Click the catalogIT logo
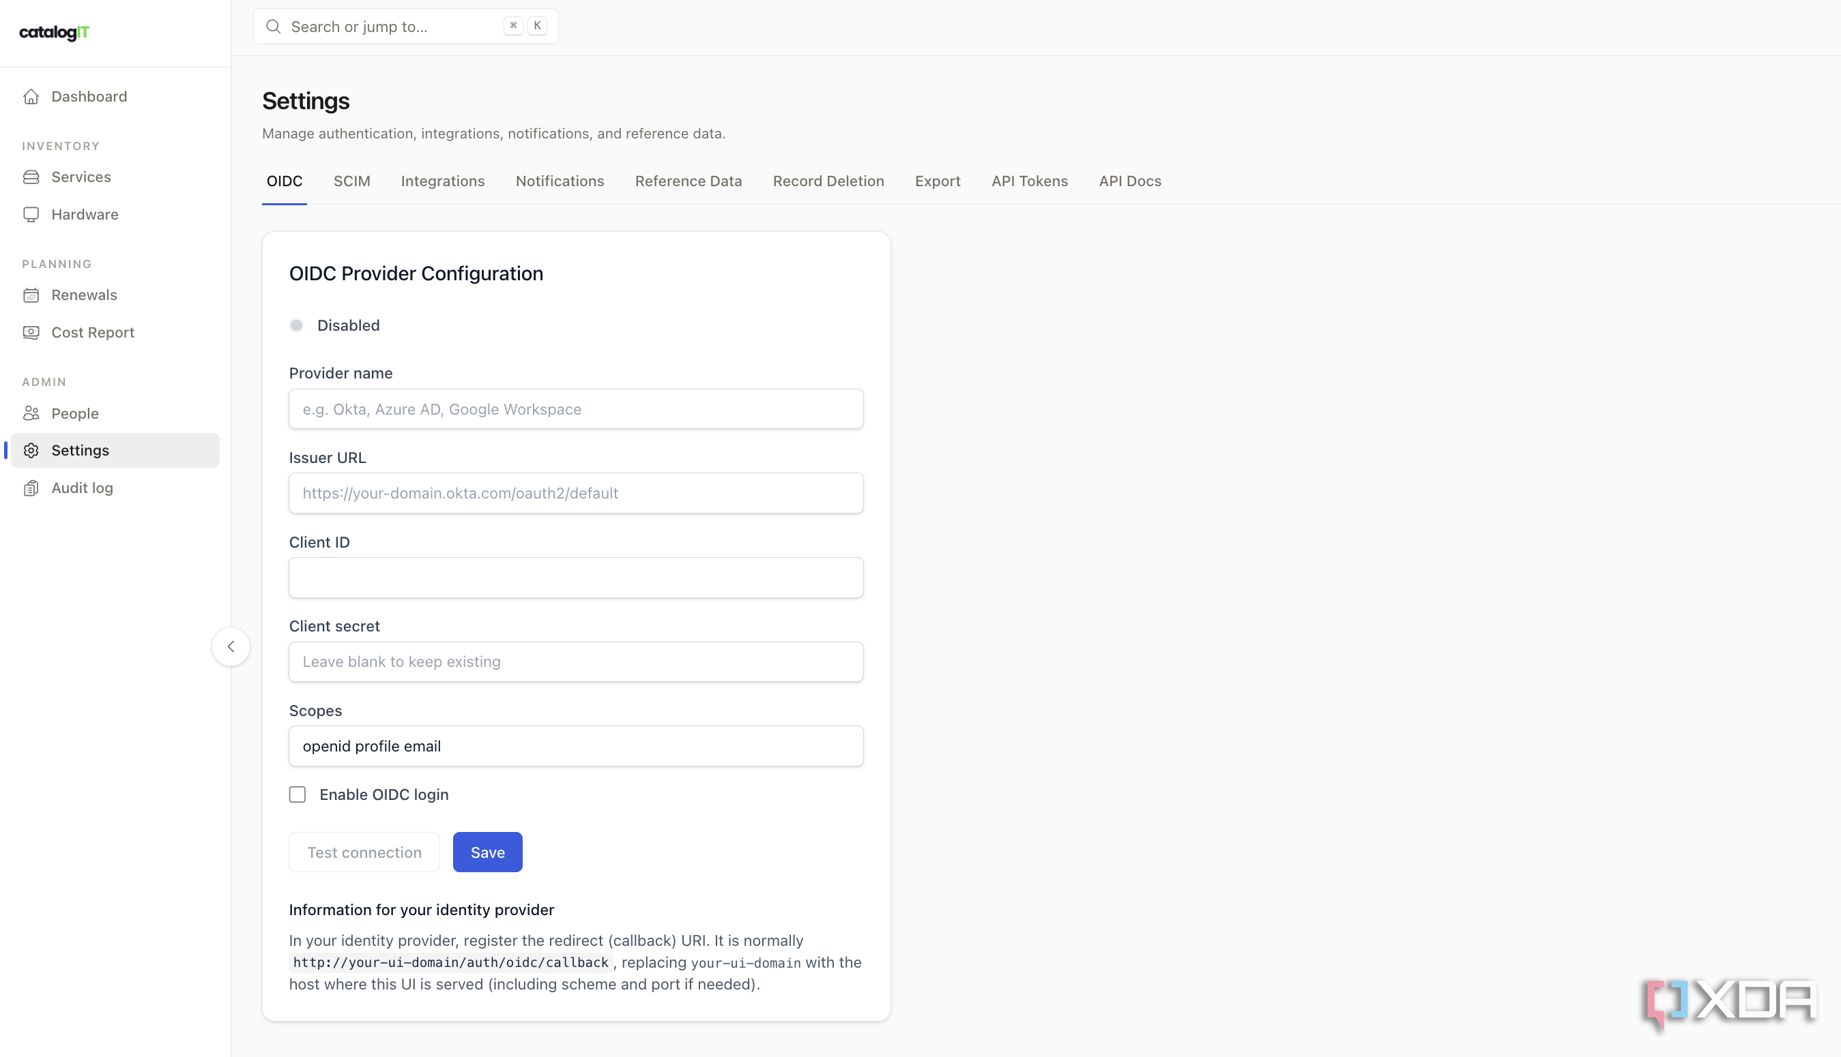The width and height of the screenshot is (1841, 1057). point(55,33)
